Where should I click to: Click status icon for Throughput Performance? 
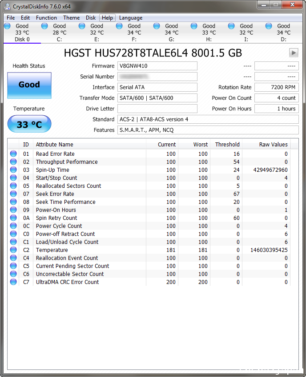click(13, 162)
